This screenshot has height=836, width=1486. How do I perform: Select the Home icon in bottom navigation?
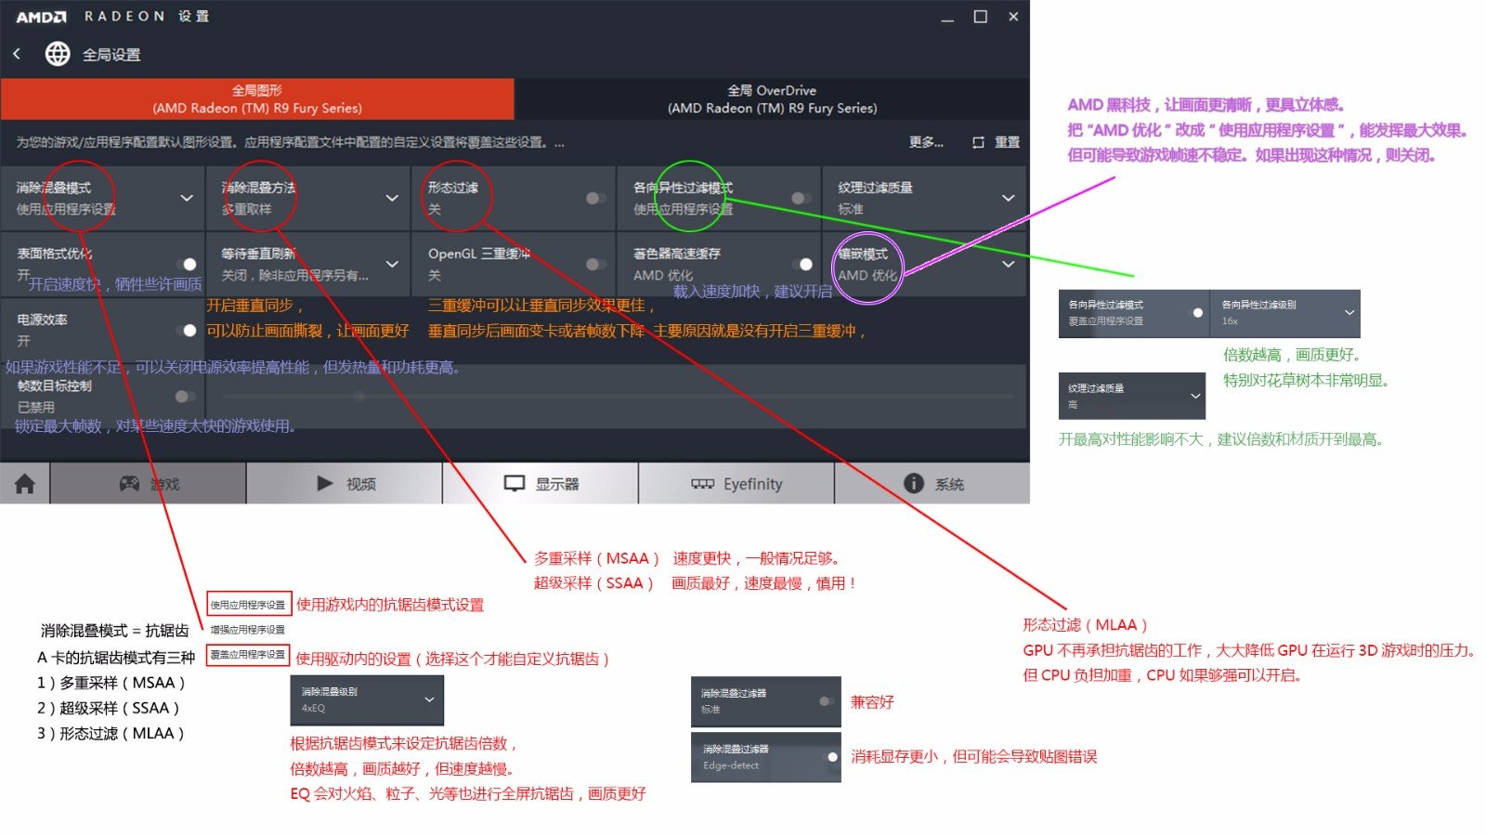[24, 483]
